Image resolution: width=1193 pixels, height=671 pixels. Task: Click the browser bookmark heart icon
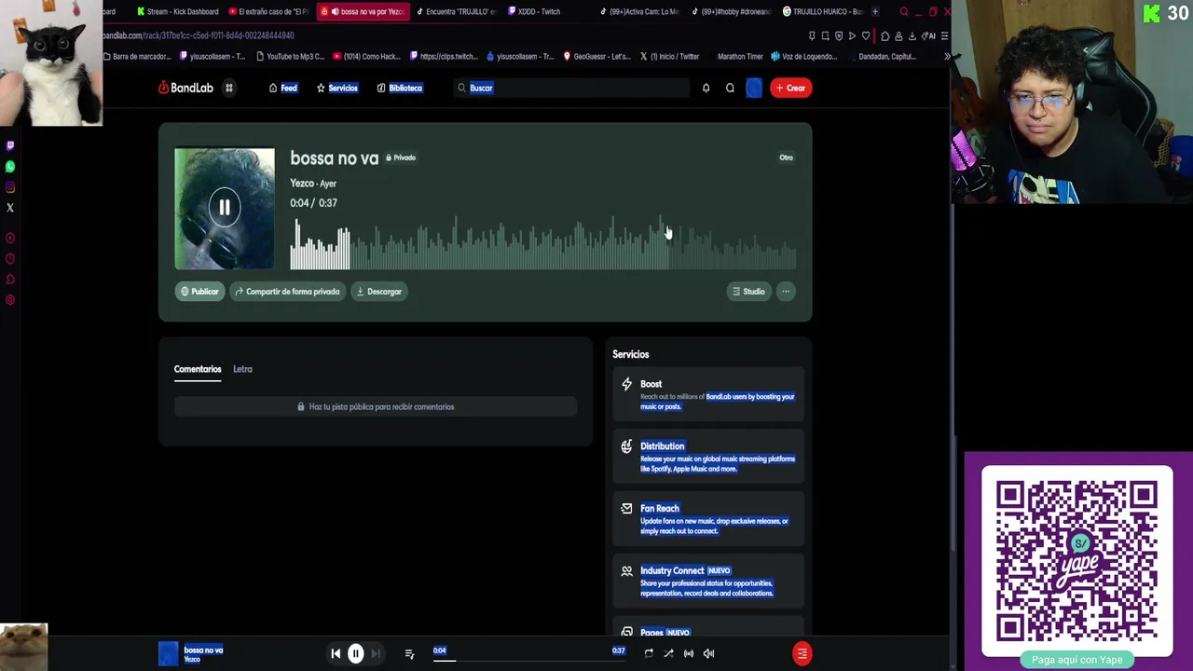(865, 35)
